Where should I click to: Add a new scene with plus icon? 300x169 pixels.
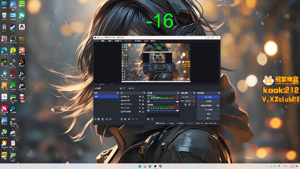95,119
